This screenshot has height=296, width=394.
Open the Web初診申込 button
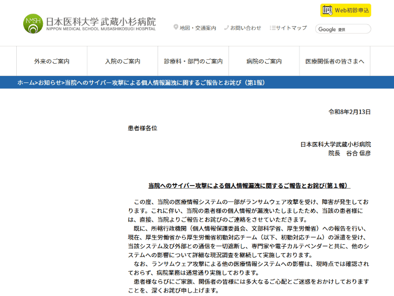346,10
